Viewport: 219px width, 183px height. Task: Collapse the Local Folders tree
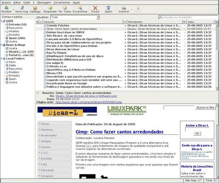click(x=1, y=59)
